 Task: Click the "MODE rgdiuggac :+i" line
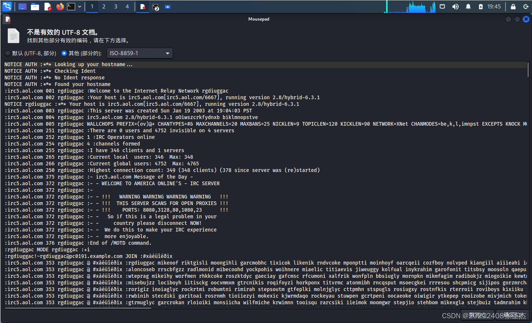point(47,250)
